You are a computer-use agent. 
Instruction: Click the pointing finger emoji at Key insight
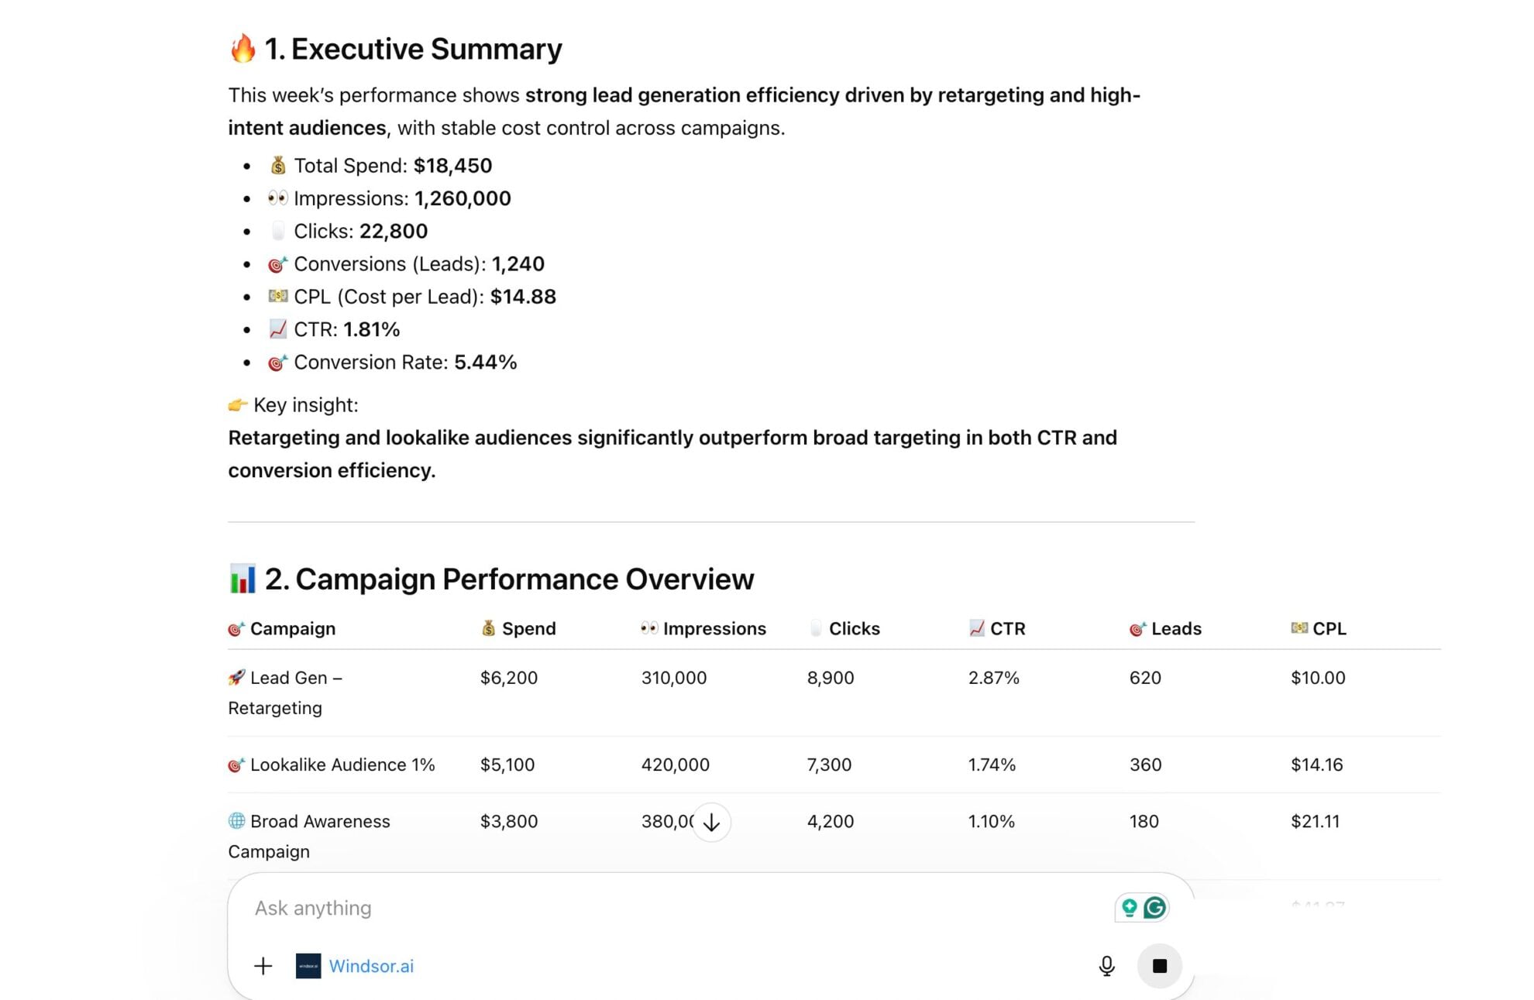coord(238,404)
